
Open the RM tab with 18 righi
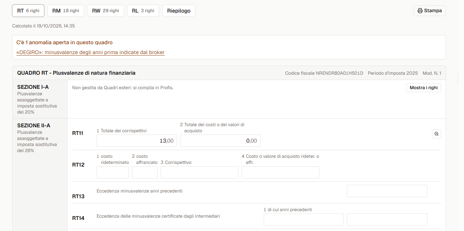coord(66,11)
